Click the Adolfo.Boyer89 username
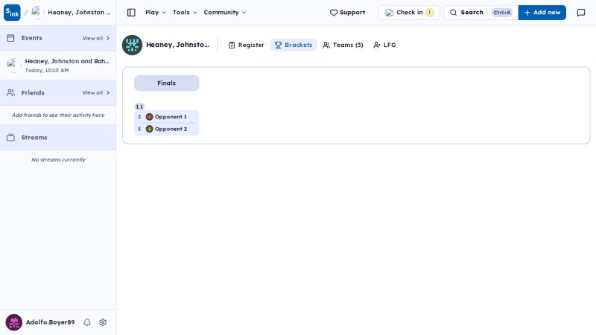This screenshot has width=596, height=335. (50, 322)
